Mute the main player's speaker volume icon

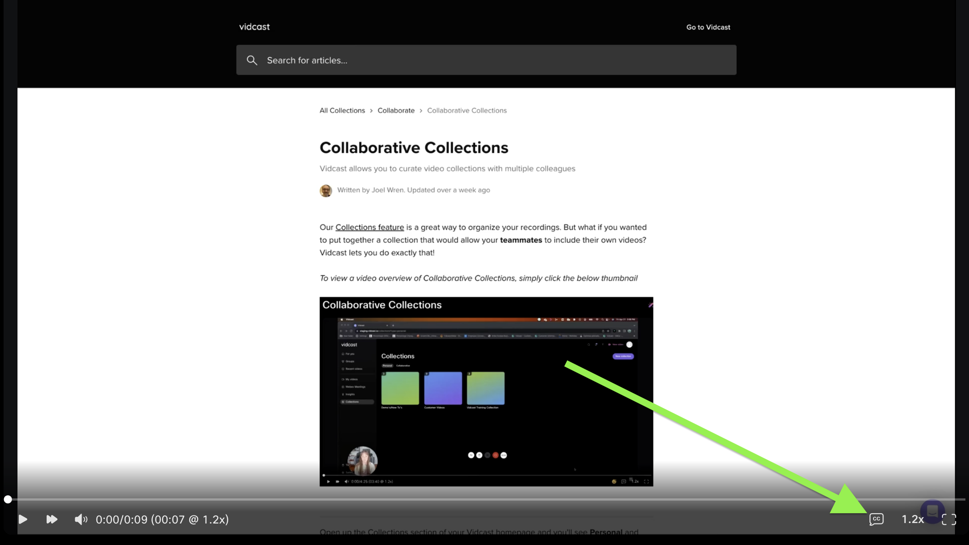point(81,519)
